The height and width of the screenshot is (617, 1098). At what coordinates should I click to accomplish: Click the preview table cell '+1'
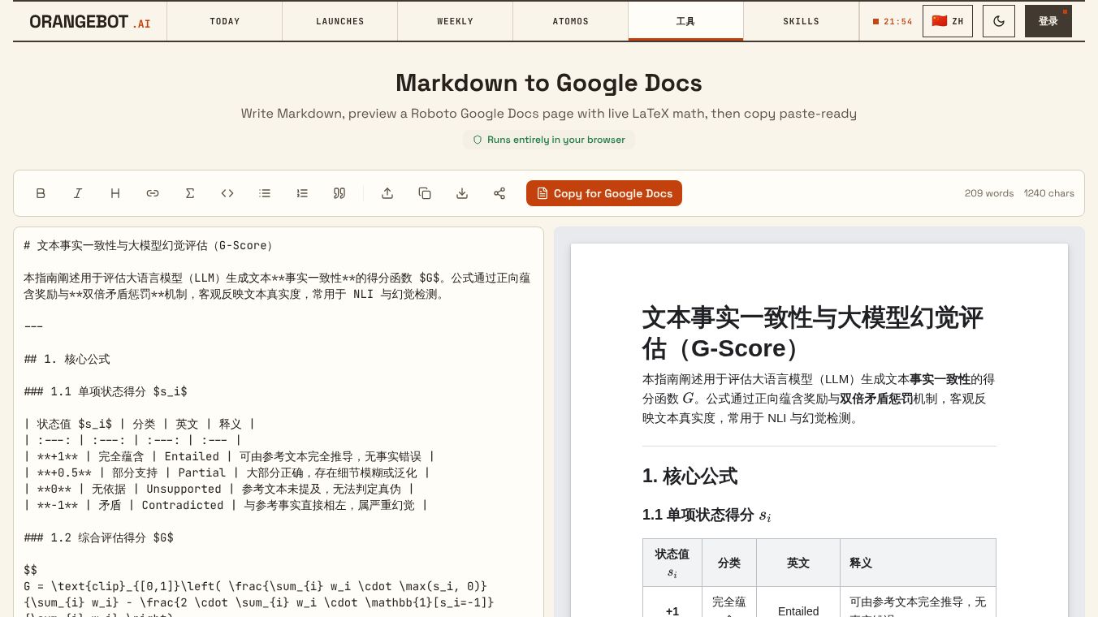(x=672, y=611)
